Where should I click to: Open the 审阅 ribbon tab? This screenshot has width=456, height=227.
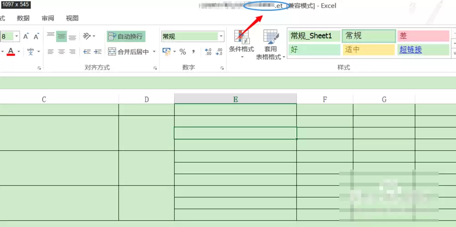pos(48,18)
